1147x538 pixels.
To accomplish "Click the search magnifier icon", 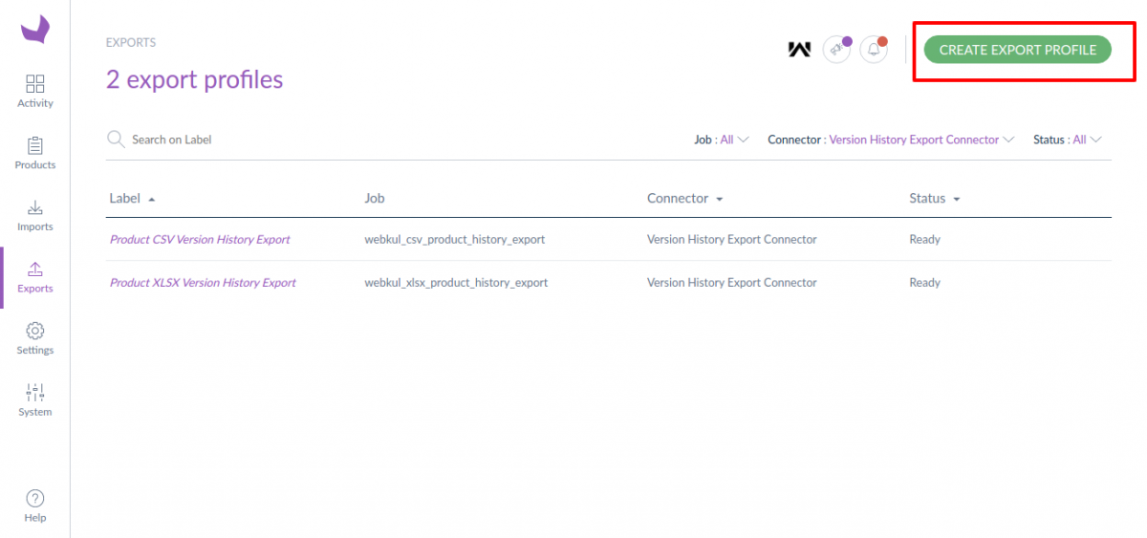I will coord(116,140).
